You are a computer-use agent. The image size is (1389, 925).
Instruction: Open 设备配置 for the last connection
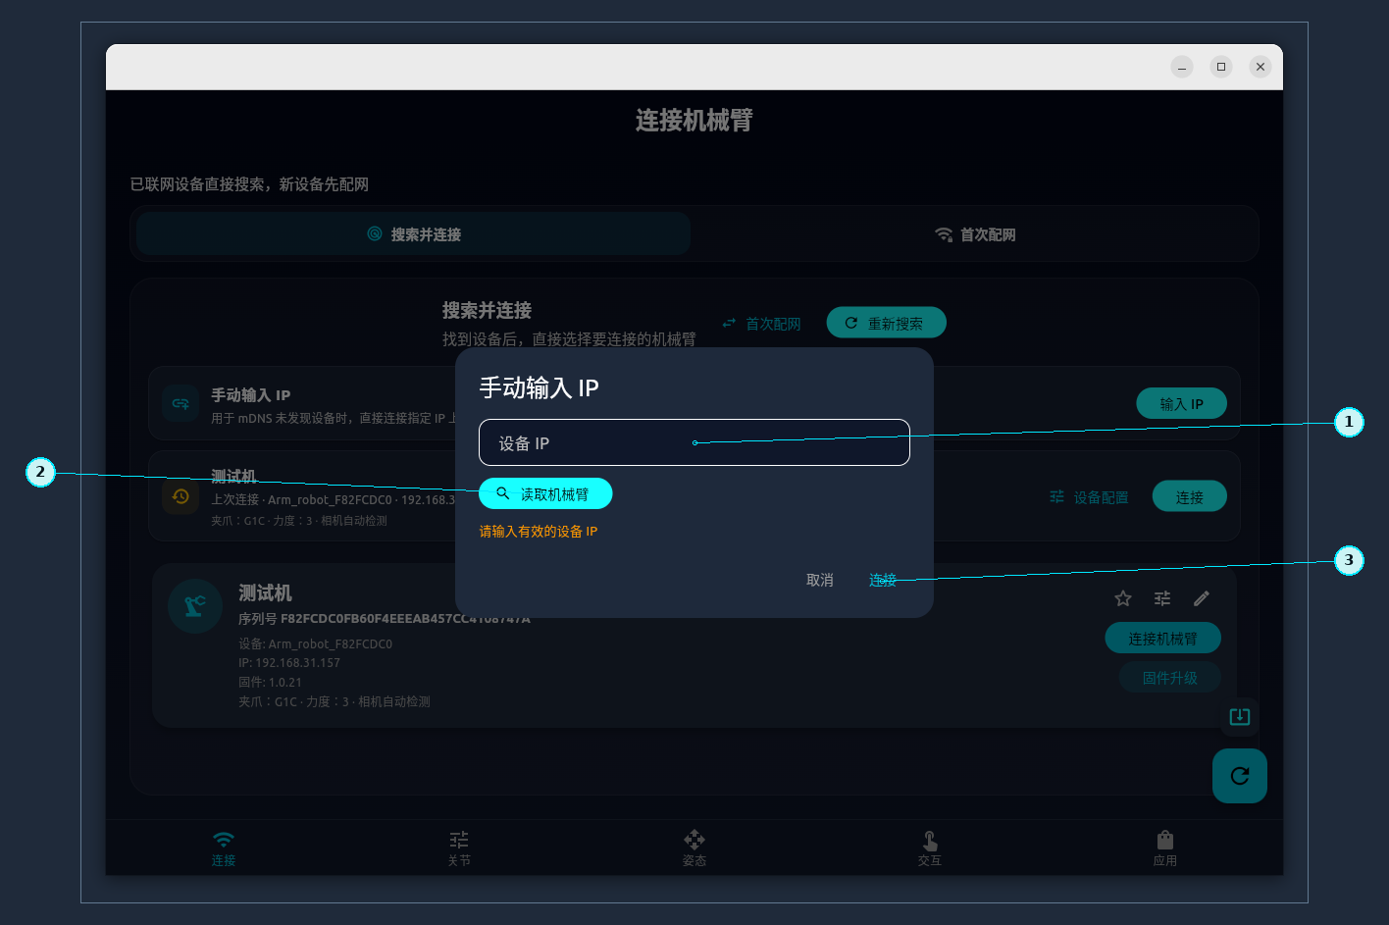(1089, 497)
